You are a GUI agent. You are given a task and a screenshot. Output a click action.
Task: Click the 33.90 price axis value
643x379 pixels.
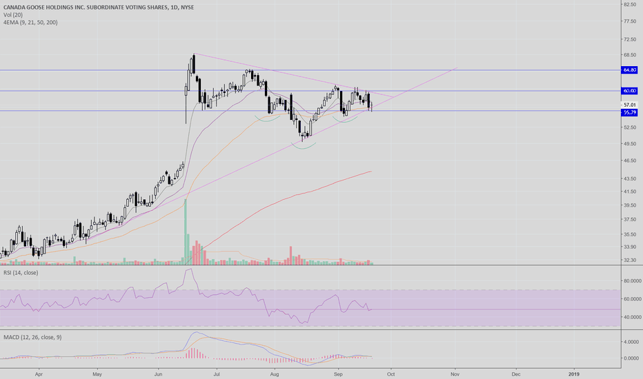629,247
